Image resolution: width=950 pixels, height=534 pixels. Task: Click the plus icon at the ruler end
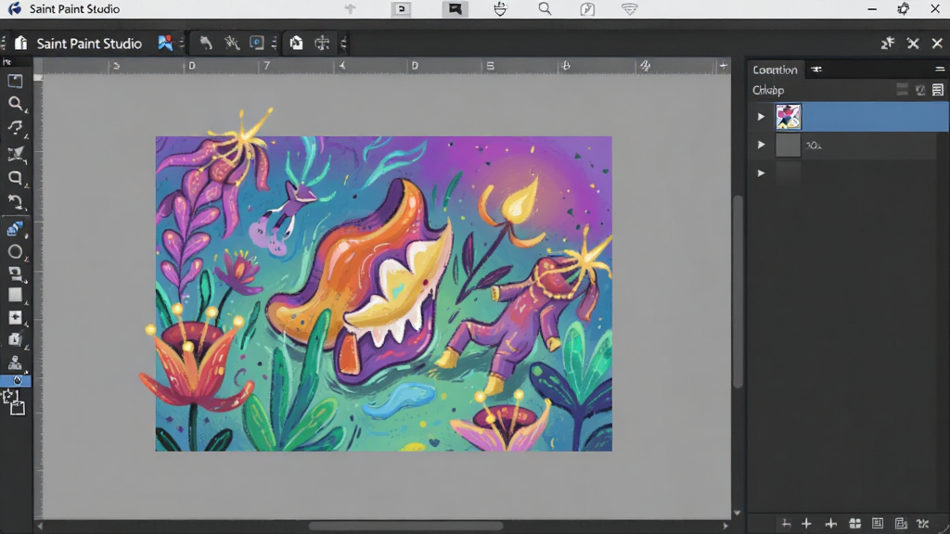pos(723,66)
